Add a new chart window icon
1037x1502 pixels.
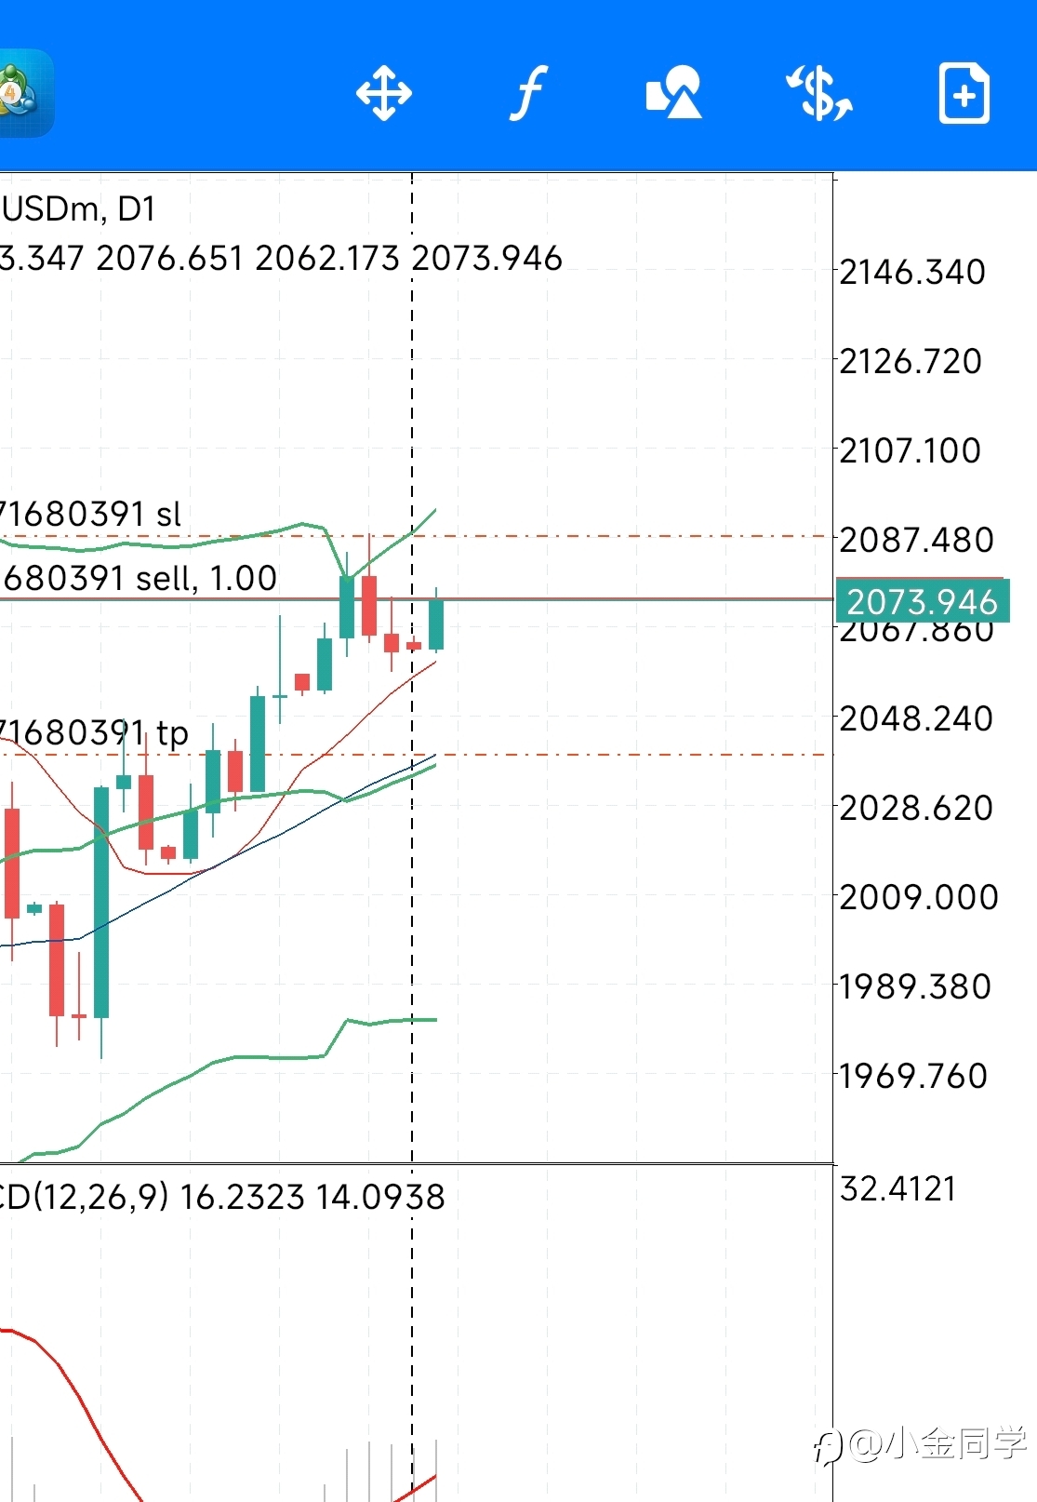964,93
